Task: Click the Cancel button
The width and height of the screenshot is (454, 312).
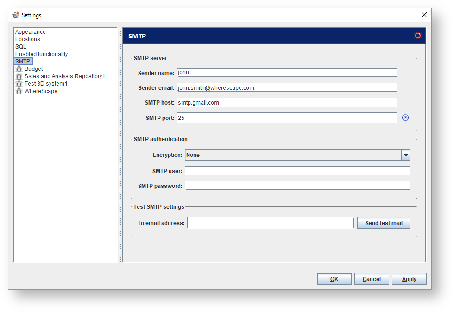Action: 372,279
